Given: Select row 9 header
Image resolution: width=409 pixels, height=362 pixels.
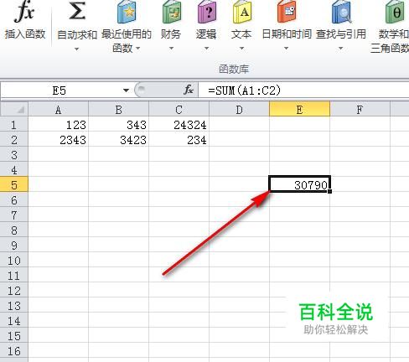Looking at the screenshot, I should (x=14, y=246).
